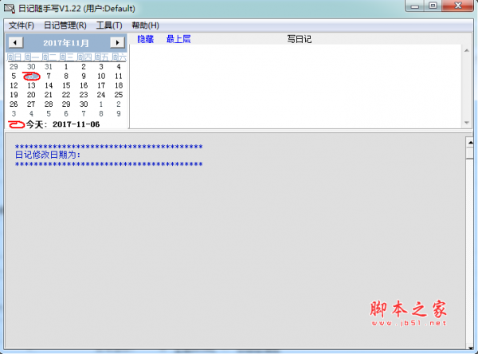
Task: Click the 日记修改日期为 text line
Action: pos(48,155)
